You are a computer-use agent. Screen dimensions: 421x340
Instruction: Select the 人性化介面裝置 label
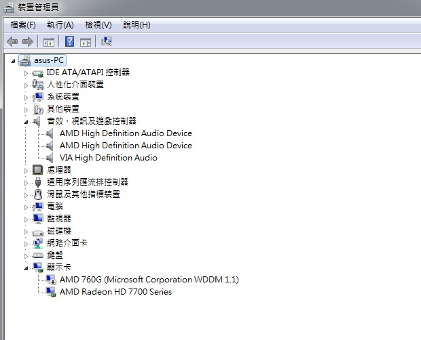click(x=75, y=85)
